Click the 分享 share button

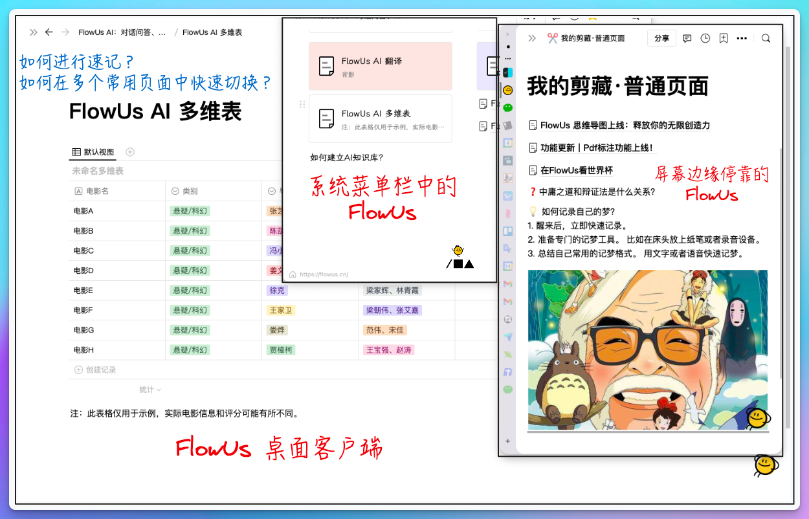click(x=661, y=38)
